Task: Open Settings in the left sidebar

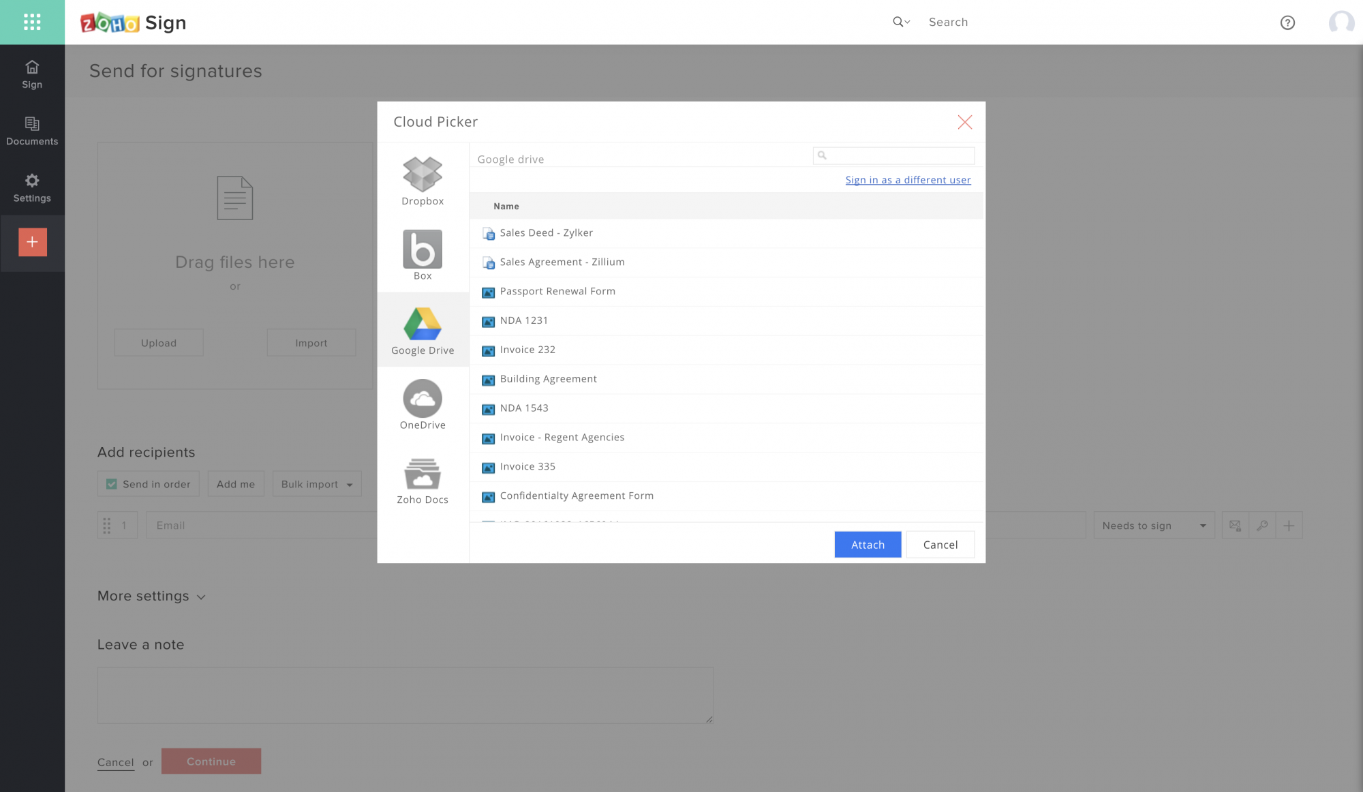Action: 32,187
